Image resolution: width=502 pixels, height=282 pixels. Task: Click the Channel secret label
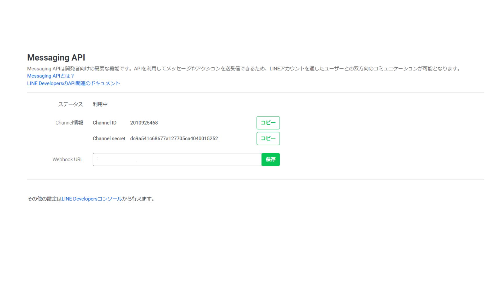coord(109,138)
